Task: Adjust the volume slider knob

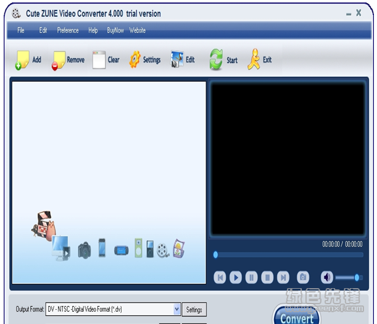Action: [x=357, y=278]
